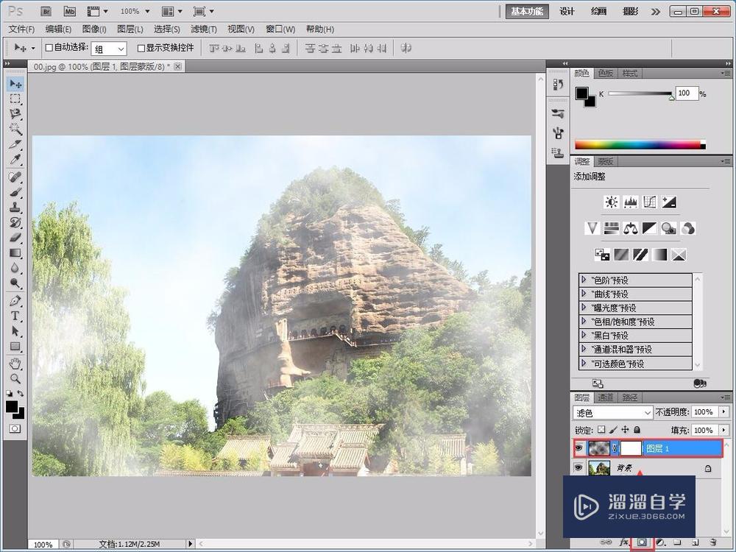Hide 图层 1 with its eye icon
This screenshot has width=736, height=552.
(x=578, y=448)
